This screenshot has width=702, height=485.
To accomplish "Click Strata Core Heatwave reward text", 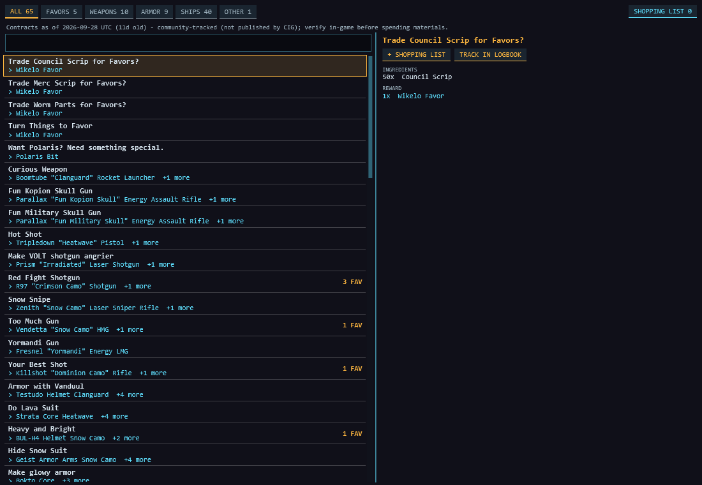I will point(55,417).
